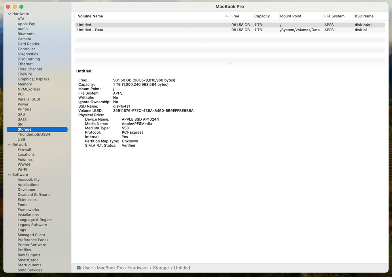Open Graphics/Displays in the sidebar

coord(33,79)
